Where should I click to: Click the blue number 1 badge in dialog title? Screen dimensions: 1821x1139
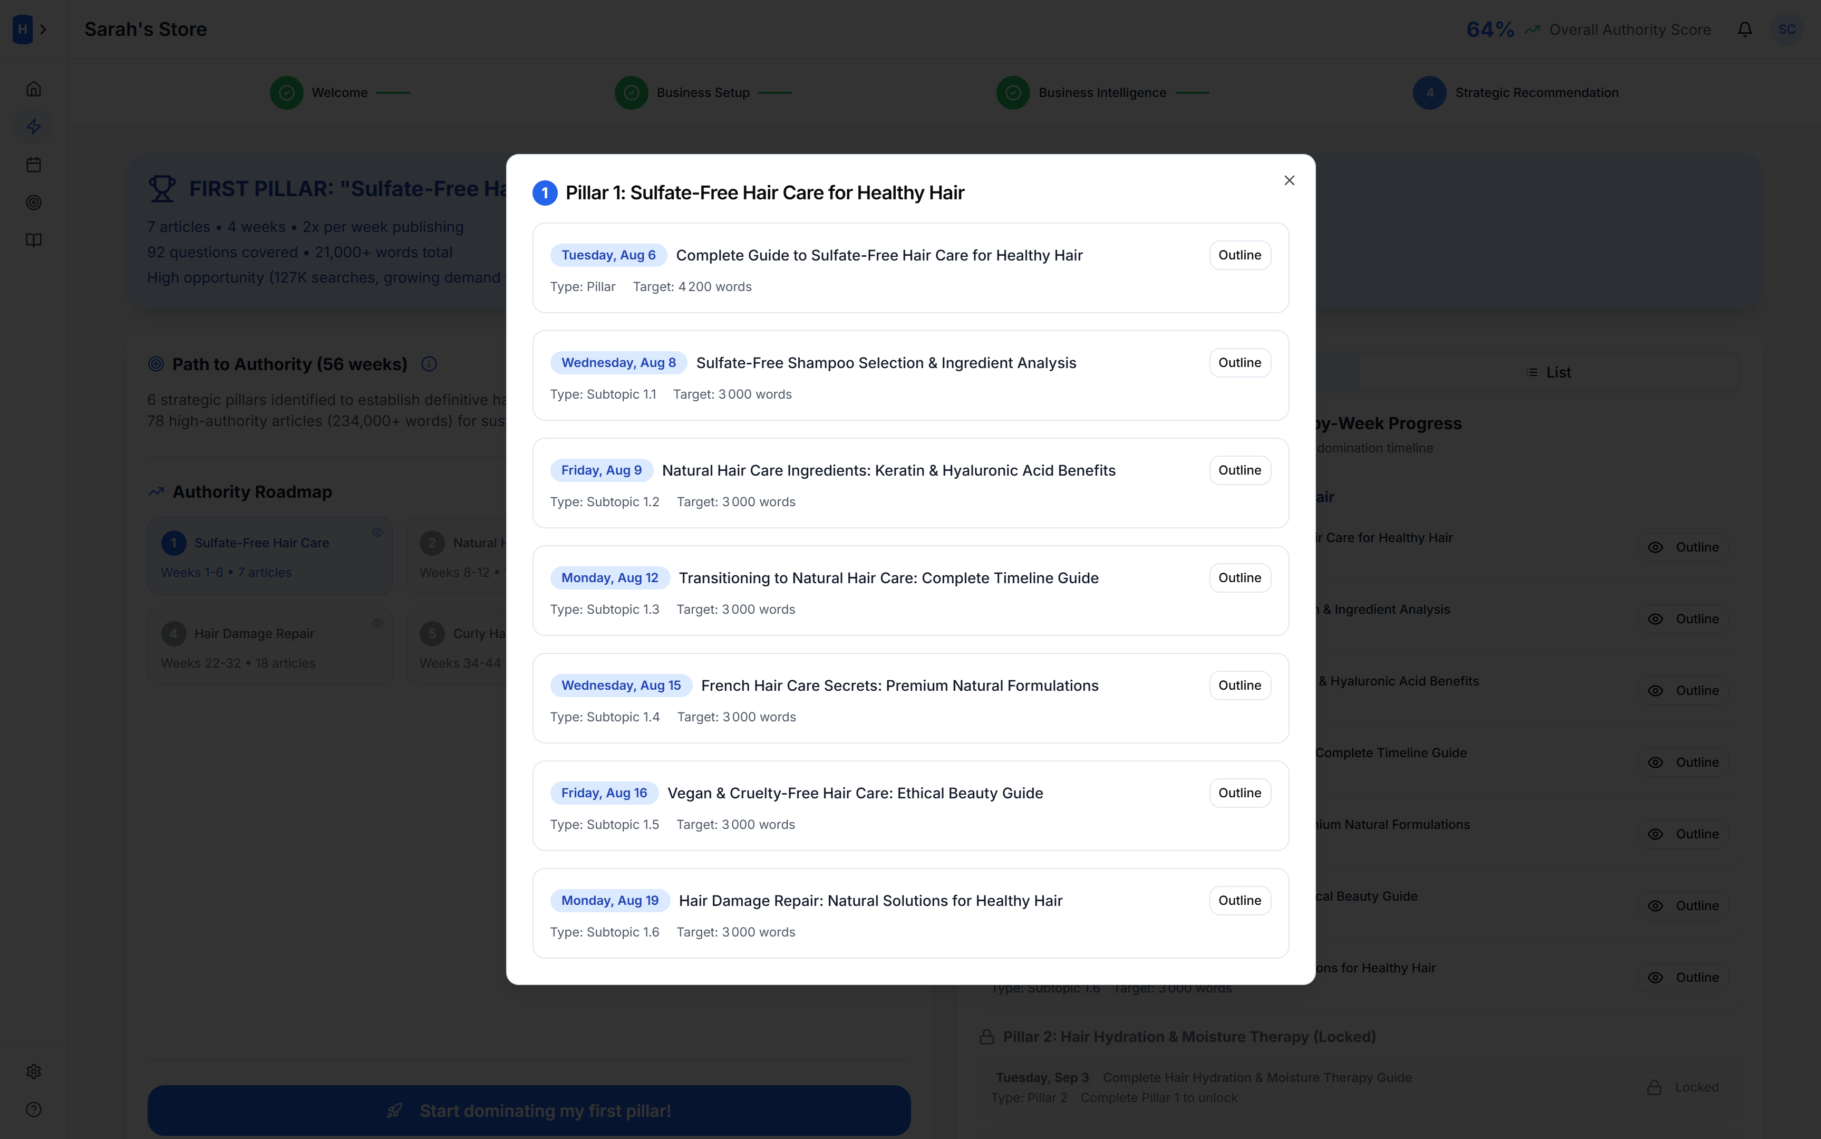[545, 193]
